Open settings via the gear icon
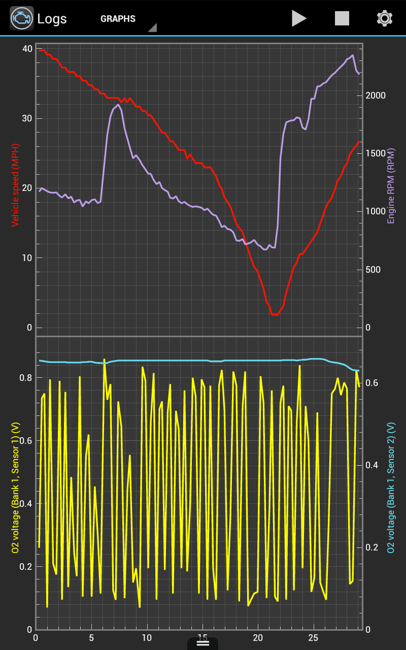 pos(384,18)
